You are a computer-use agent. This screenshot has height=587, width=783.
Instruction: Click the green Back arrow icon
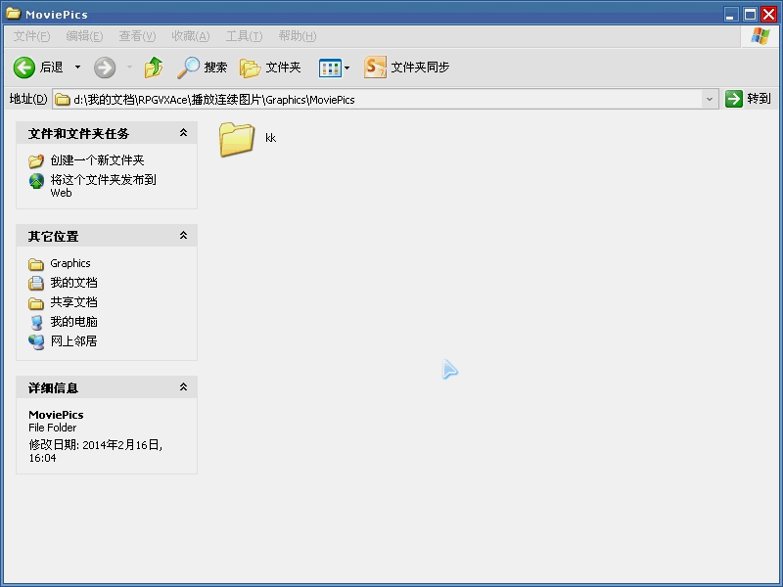click(x=23, y=68)
